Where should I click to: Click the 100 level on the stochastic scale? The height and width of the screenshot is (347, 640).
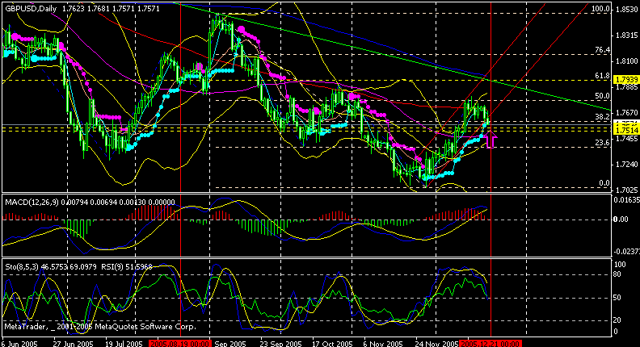(620, 265)
